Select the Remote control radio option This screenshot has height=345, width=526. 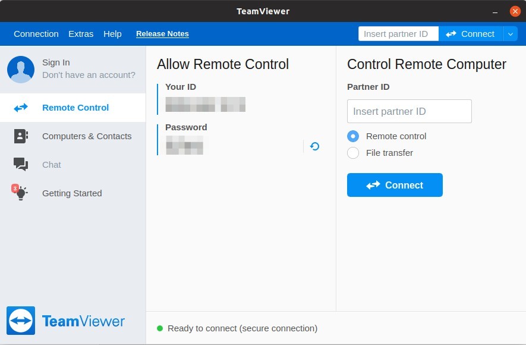pos(353,136)
